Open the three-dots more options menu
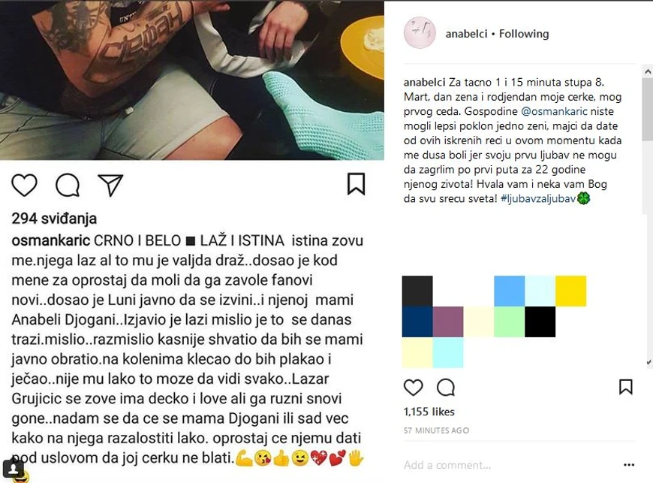Viewport: 653px width, 483px height. (629, 465)
